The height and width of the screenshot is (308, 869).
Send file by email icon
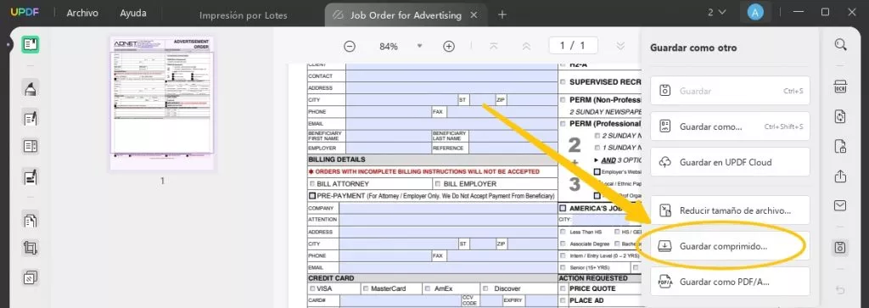pyautogui.click(x=840, y=205)
